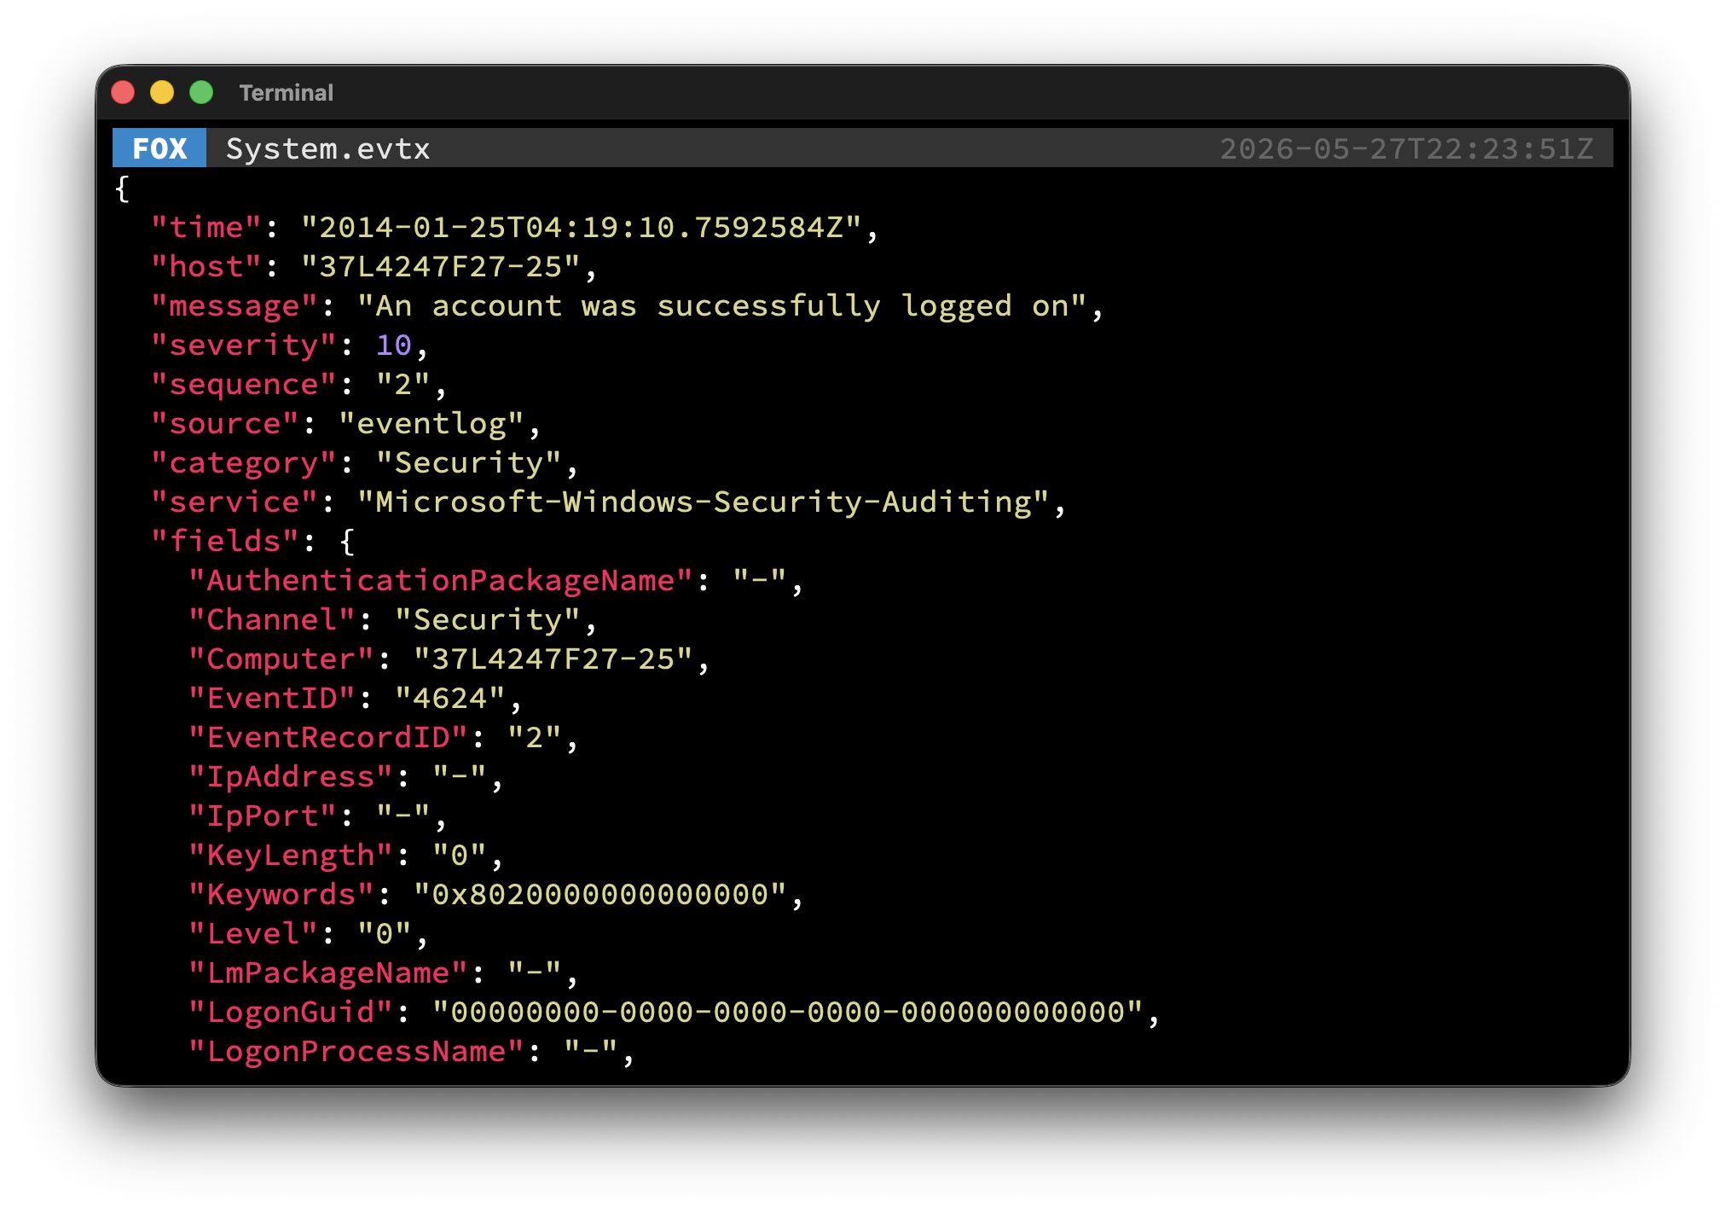Click the "Keywords" key
The width and height of the screenshot is (1726, 1213).
281,894
